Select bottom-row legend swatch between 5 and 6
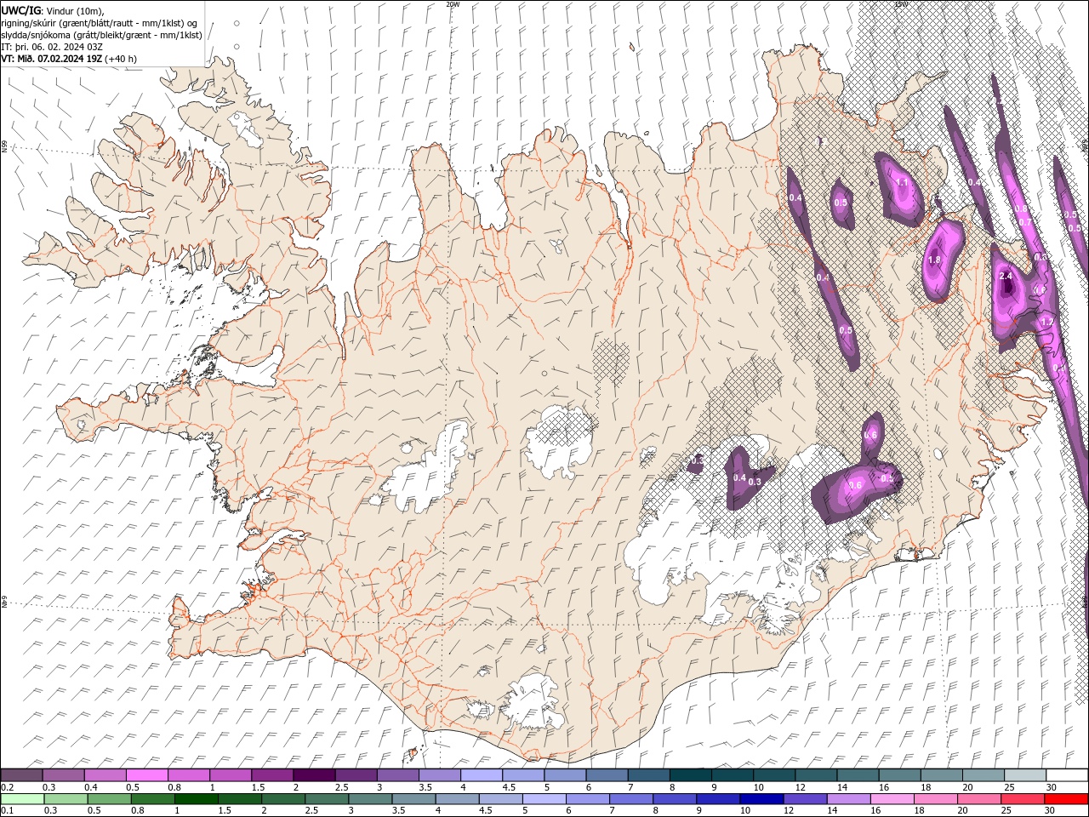Viewport: 1089px width, 817px height. (x=544, y=799)
